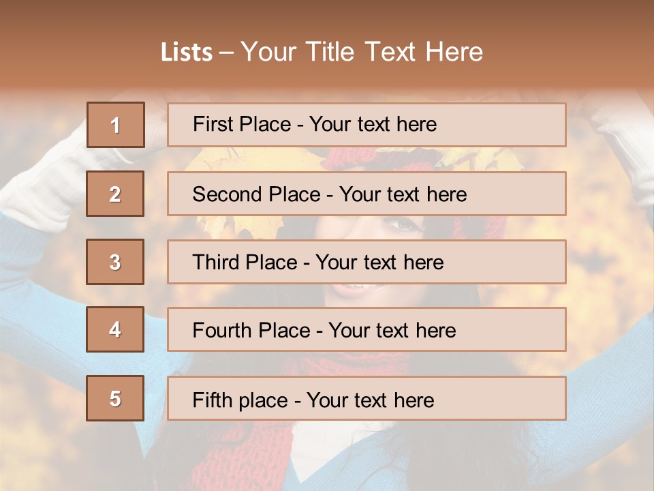Select the Third Place text box

367,262
